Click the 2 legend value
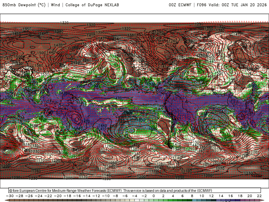 pos(163,196)
